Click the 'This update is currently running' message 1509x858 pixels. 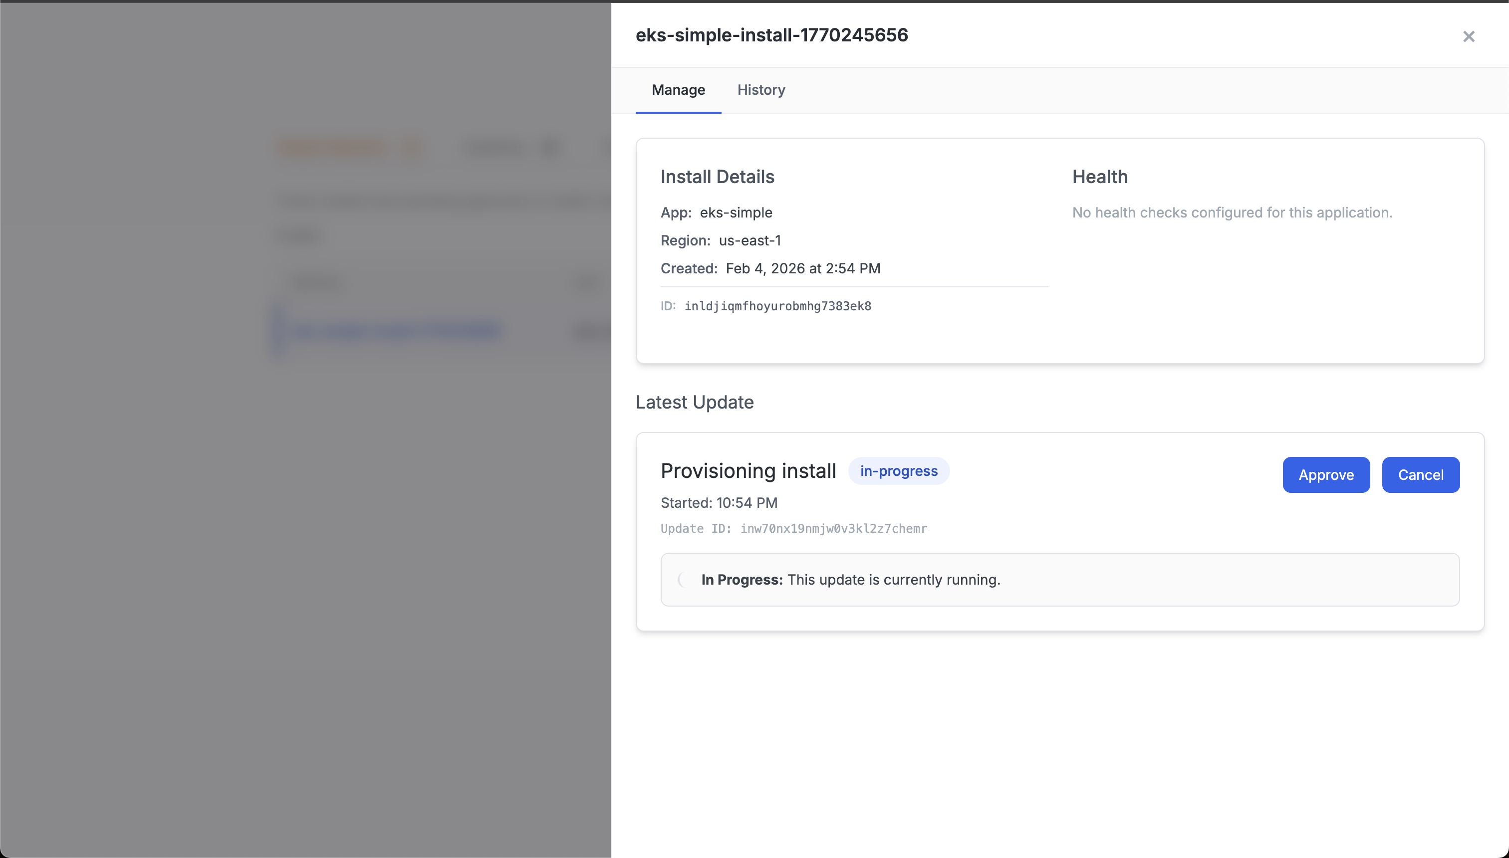[894, 579]
